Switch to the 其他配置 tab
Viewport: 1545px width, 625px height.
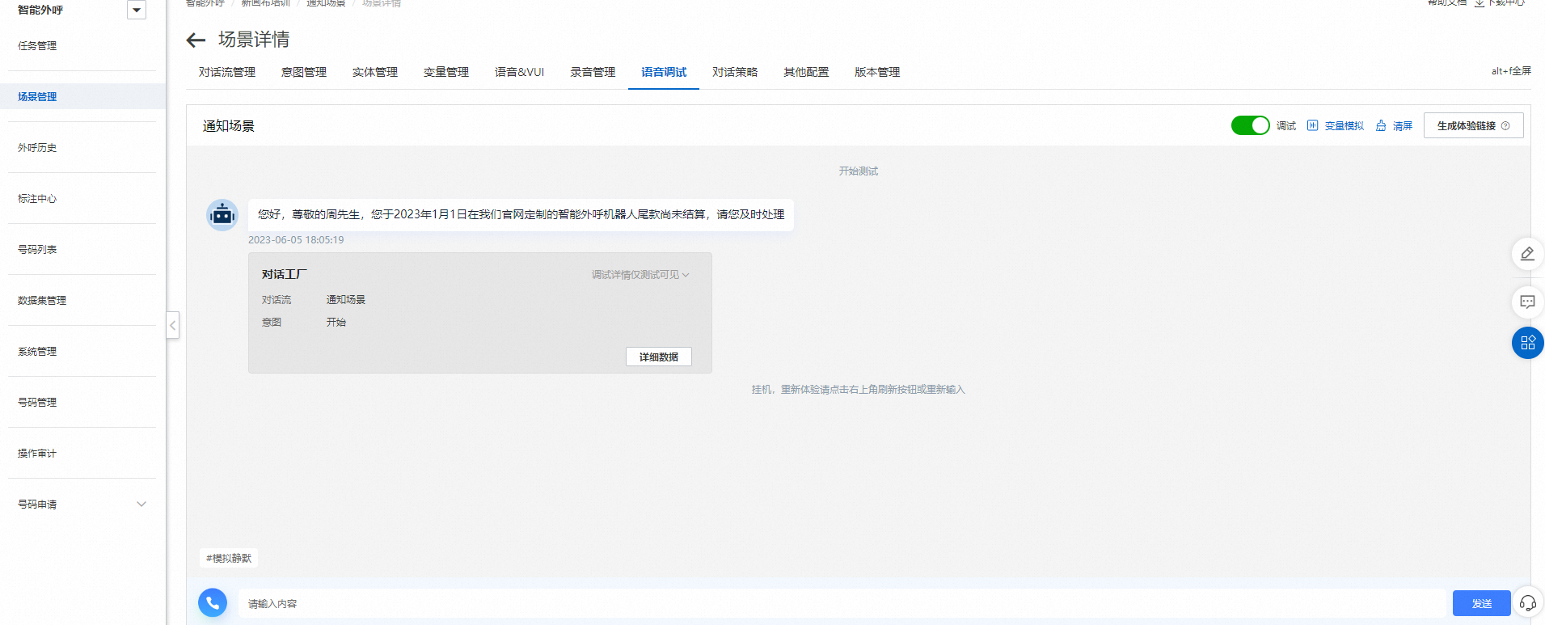[806, 72]
